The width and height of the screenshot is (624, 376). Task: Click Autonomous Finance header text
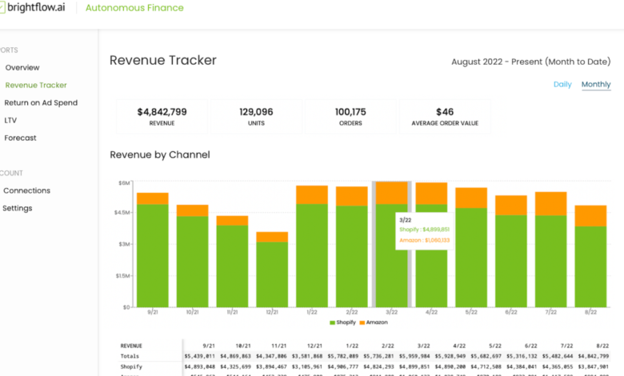134,8
